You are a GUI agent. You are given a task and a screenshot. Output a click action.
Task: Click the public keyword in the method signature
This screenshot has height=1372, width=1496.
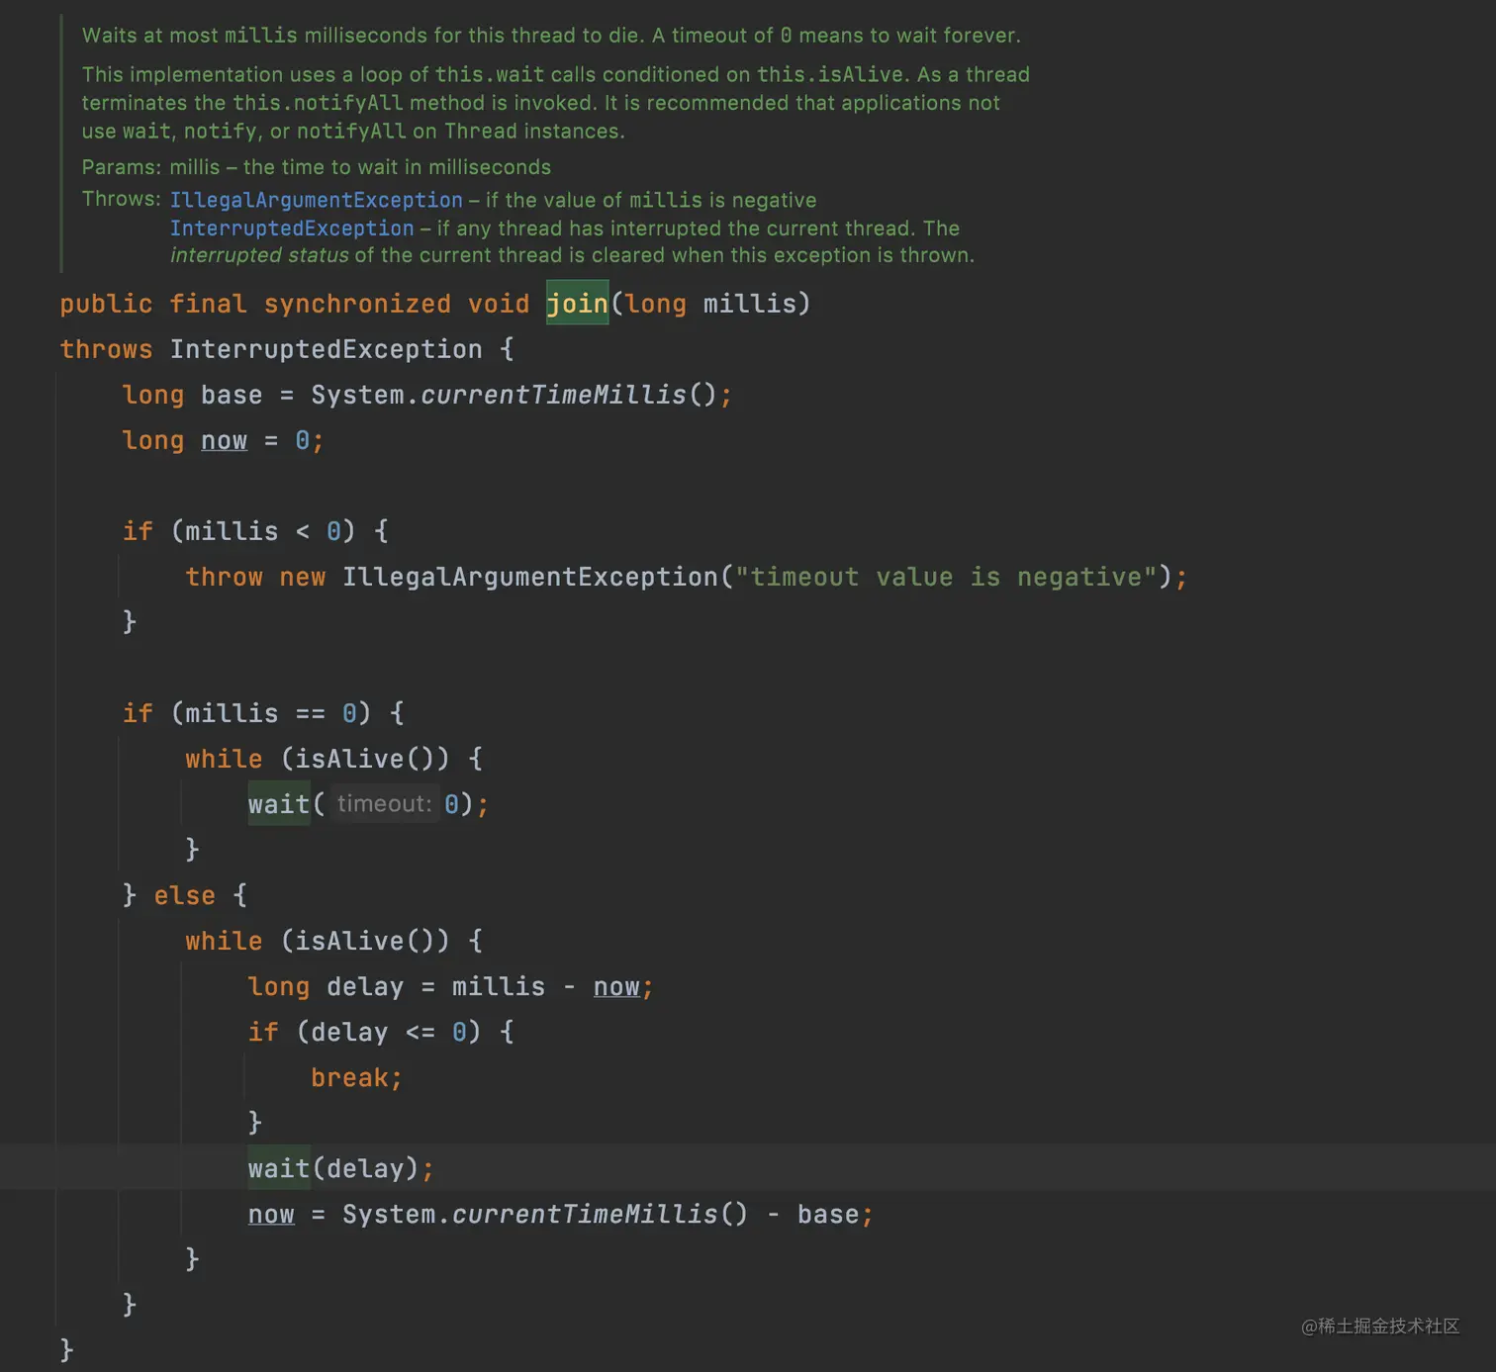tap(106, 304)
